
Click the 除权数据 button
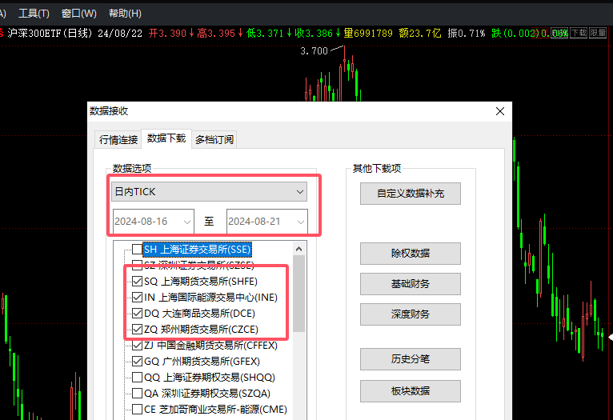coord(411,254)
